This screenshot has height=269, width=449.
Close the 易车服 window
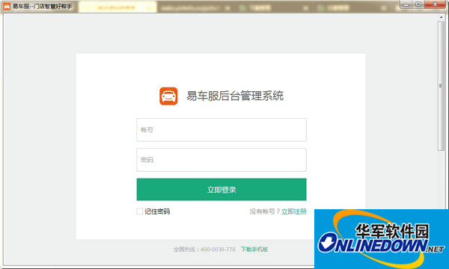coord(435,4)
